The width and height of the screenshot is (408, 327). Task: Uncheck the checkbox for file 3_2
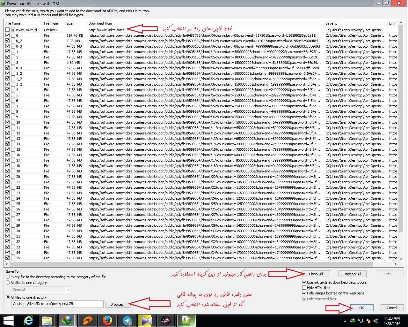(x=7, y=84)
